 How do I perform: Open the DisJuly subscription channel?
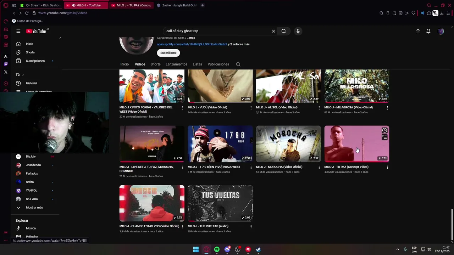tap(31, 157)
